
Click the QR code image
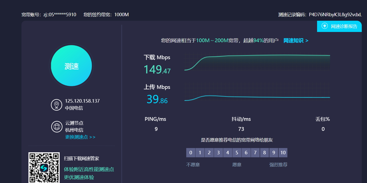click(44, 168)
